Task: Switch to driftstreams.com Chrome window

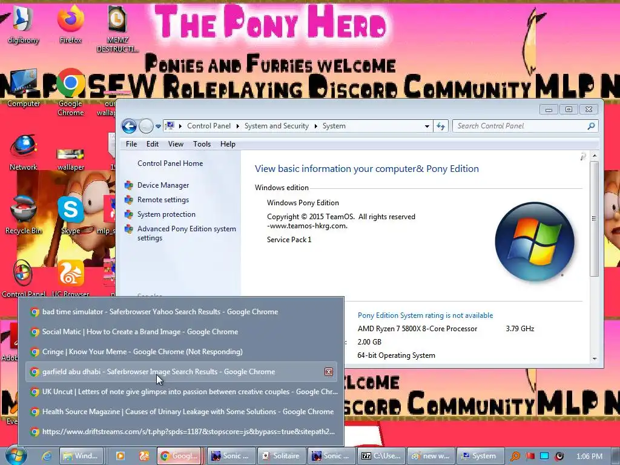Action: [x=181, y=432]
